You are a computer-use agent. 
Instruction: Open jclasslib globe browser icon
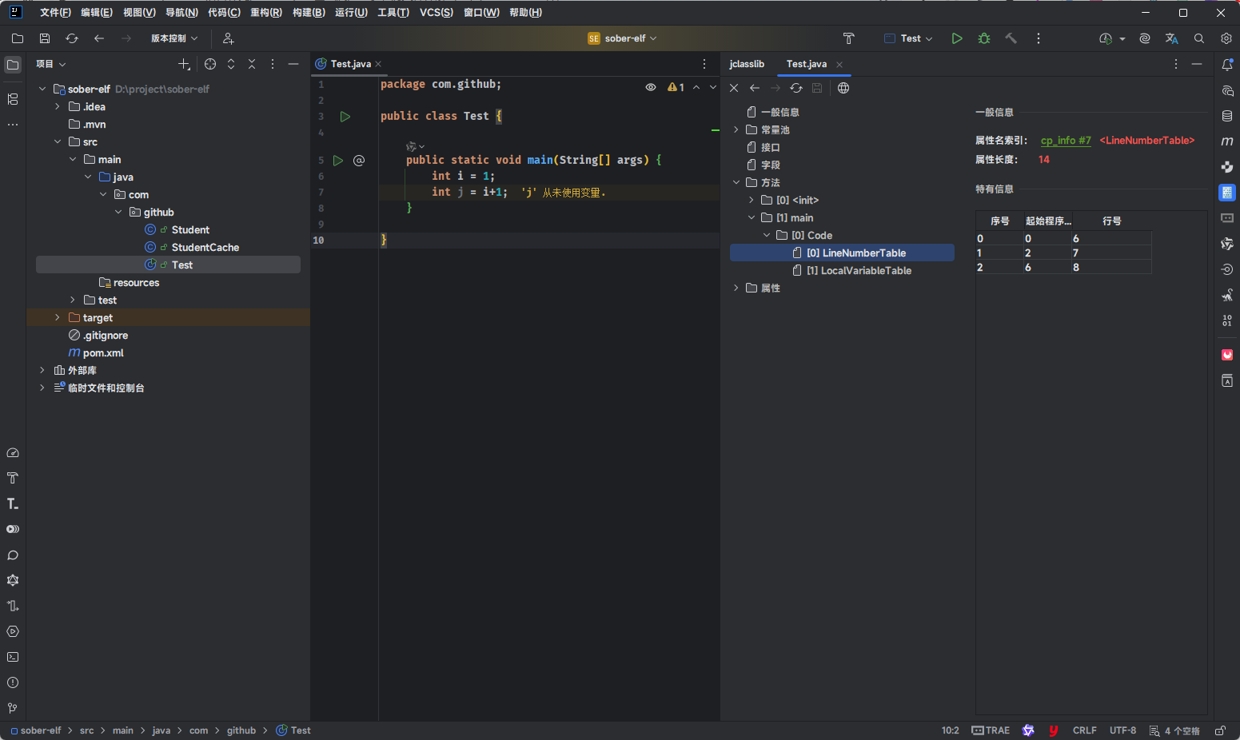tap(843, 88)
